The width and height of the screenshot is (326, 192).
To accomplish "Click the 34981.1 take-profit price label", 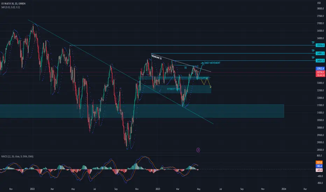I will click(320, 53).
